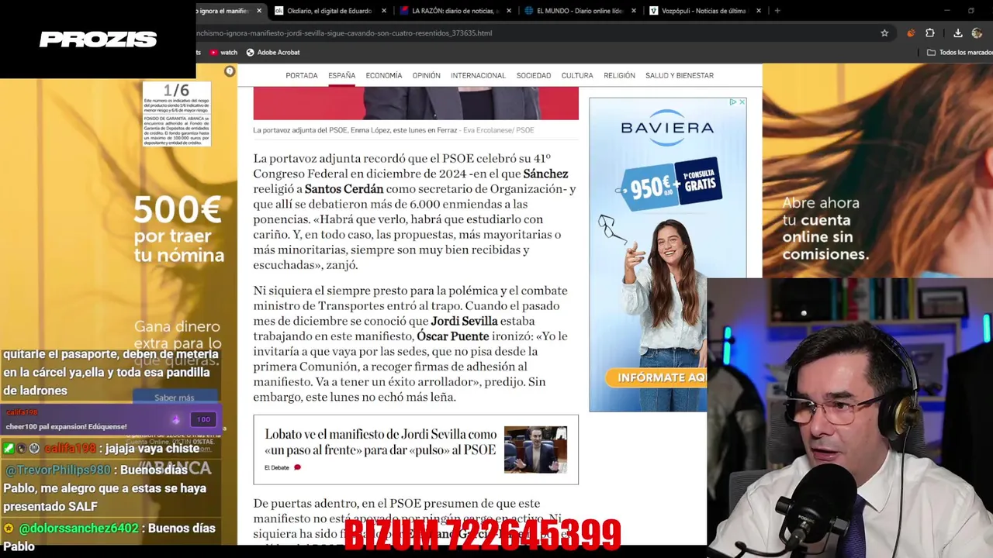The height and width of the screenshot is (558, 993).
Task: Click the '100' cheer badge
Action: [x=203, y=419]
